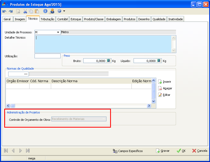Image resolution: width=210 pixels, height=162 pixels.
Task: Click Inserir to add a quality norm
Action: (165, 82)
